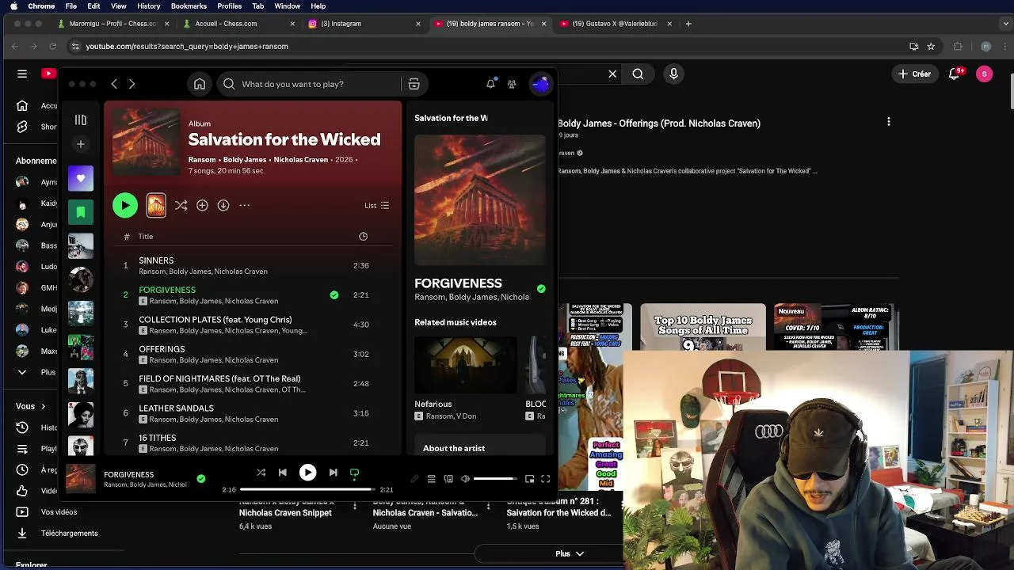This screenshot has width=1014, height=570.
Task: Select track COLLECTION PLATES (feat. Young Chris)
Action: pos(253,325)
